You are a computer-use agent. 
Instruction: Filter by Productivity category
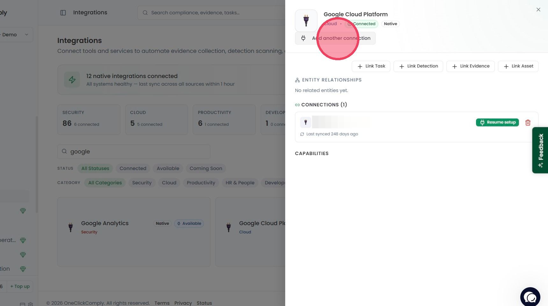point(201,183)
